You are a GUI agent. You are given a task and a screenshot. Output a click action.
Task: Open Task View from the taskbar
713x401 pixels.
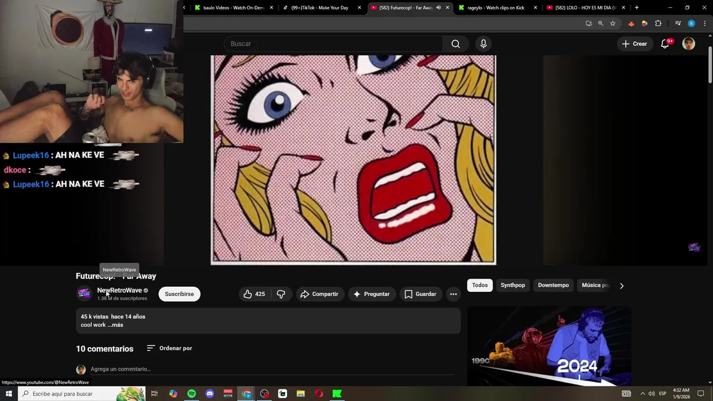pyautogui.click(x=154, y=394)
